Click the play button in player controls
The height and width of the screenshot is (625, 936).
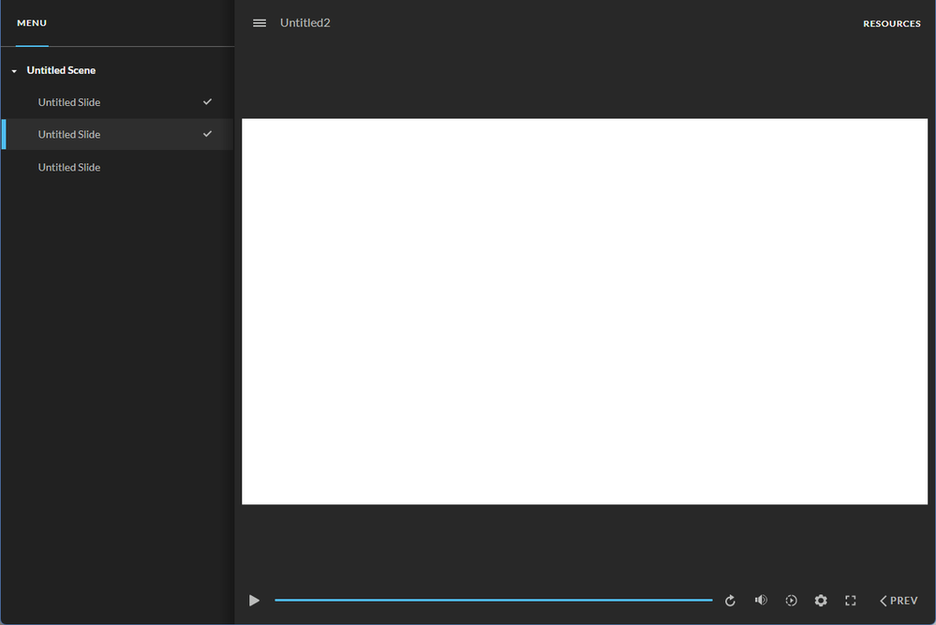coord(254,601)
